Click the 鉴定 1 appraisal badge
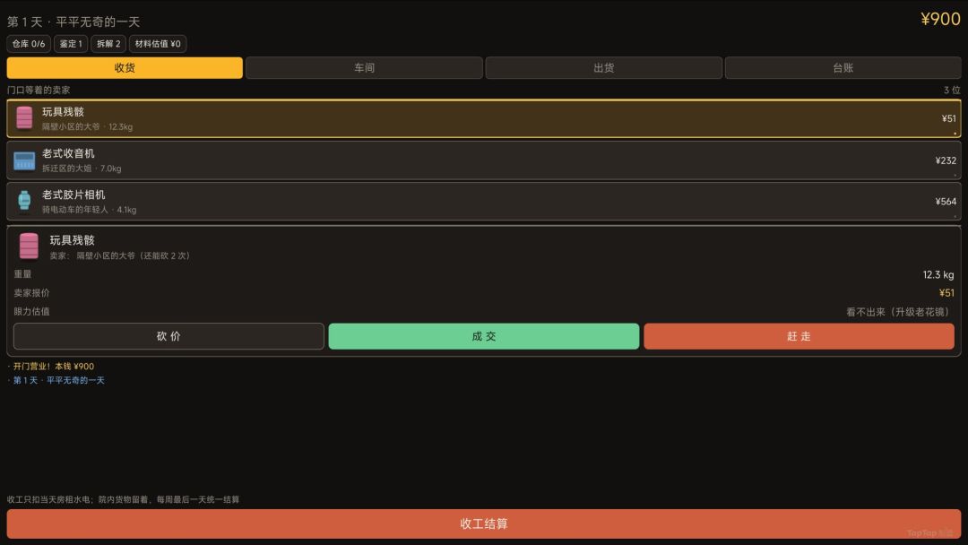This screenshot has height=545, width=968. click(x=71, y=44)
